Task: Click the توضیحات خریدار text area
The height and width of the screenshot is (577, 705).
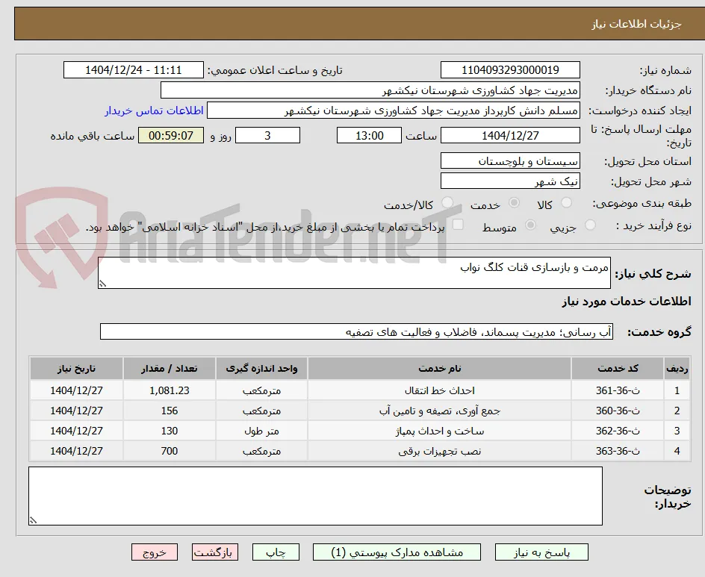Action: 315,496
